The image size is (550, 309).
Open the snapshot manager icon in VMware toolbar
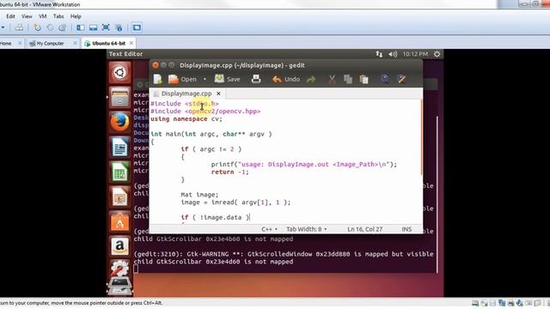pyautogui.click(x=63, y=27)
